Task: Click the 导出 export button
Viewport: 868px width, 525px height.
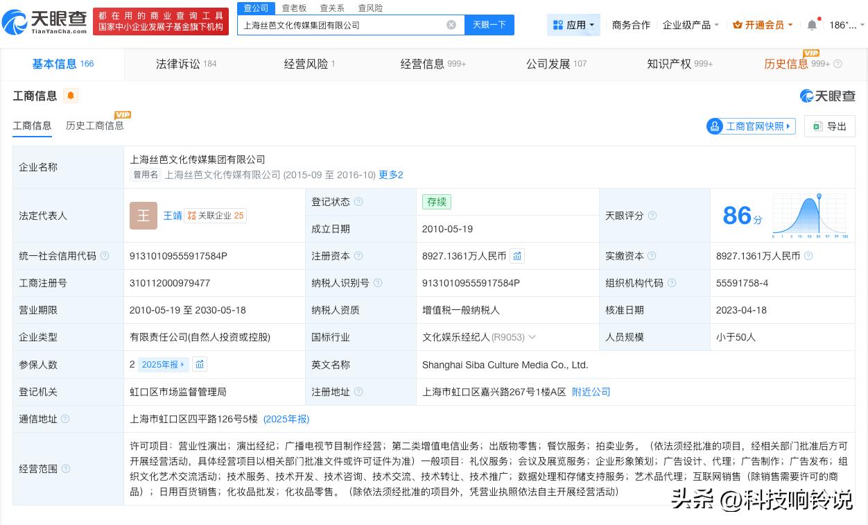Action: coord(830,126)
